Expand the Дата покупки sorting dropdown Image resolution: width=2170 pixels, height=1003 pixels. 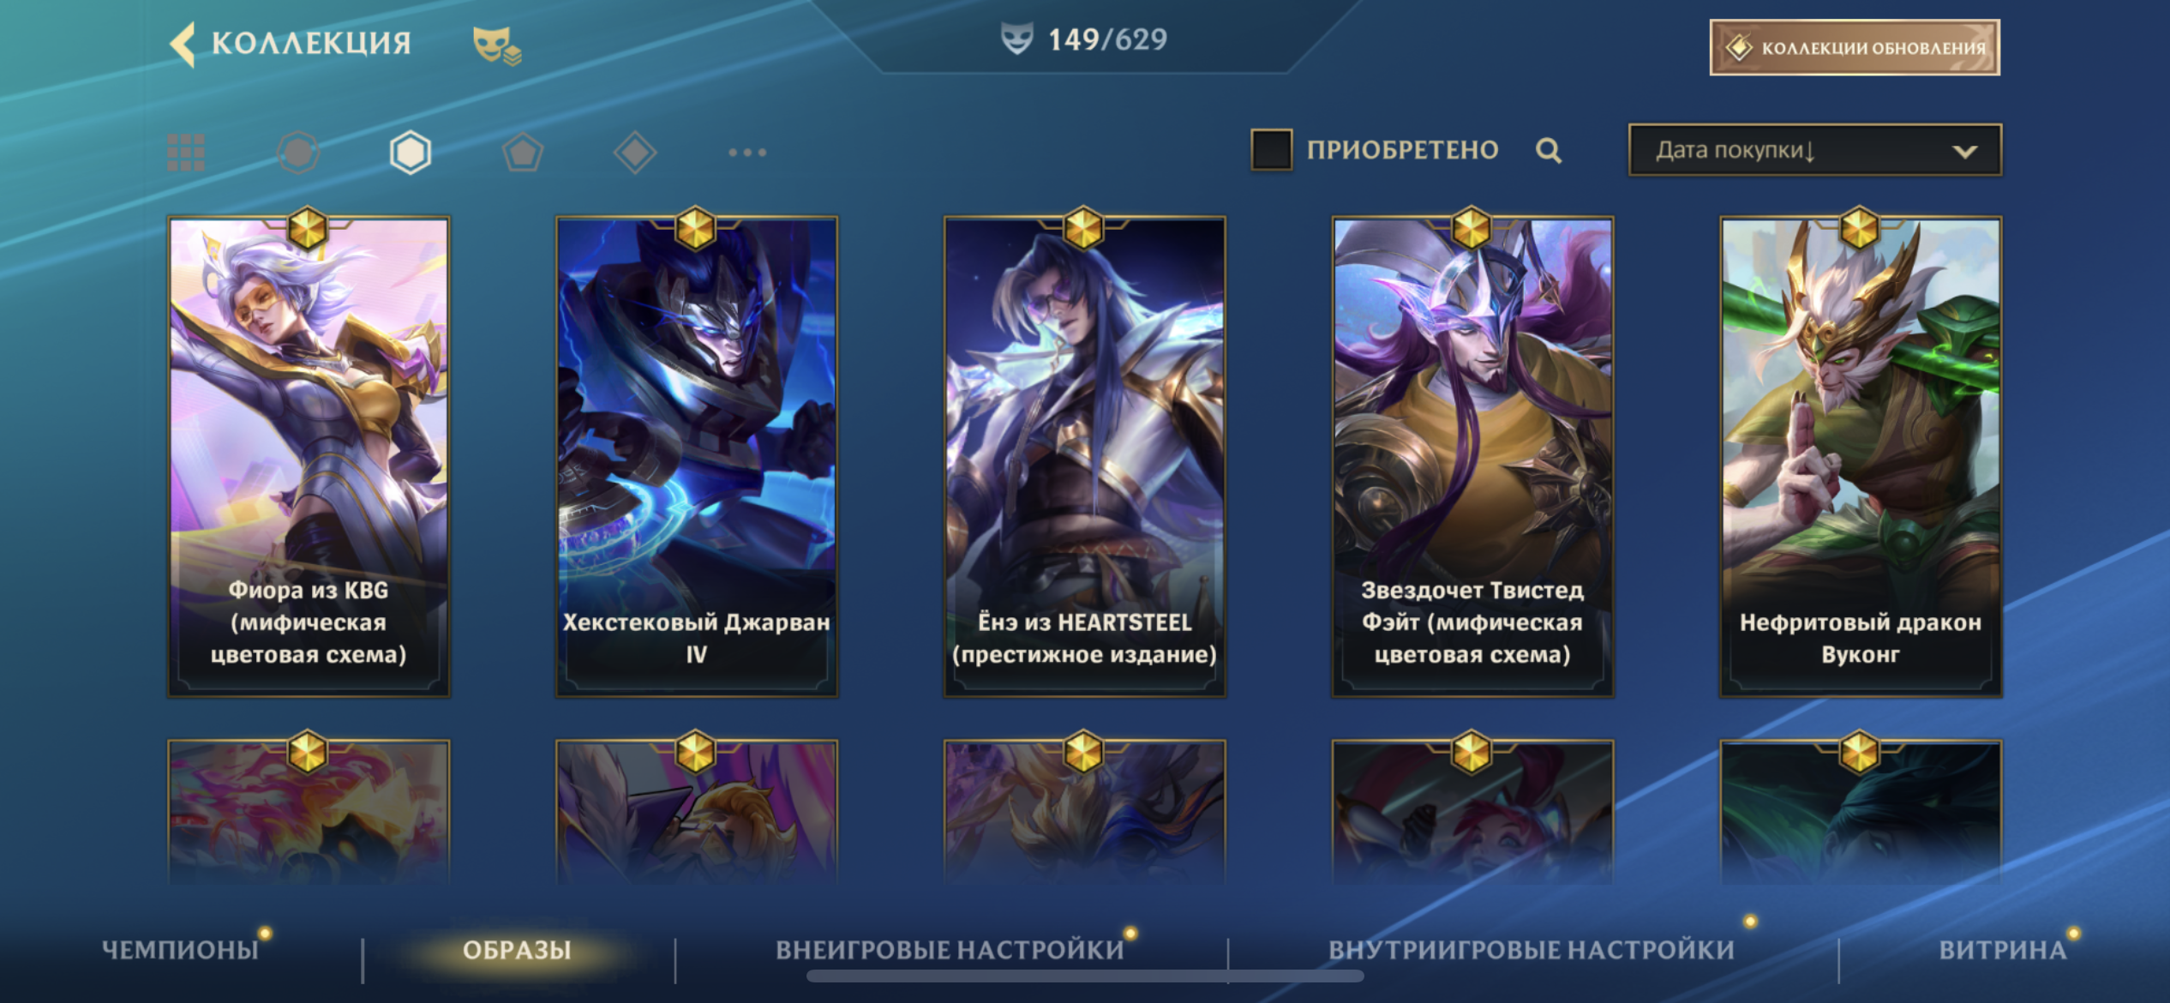coord(1815,150)
